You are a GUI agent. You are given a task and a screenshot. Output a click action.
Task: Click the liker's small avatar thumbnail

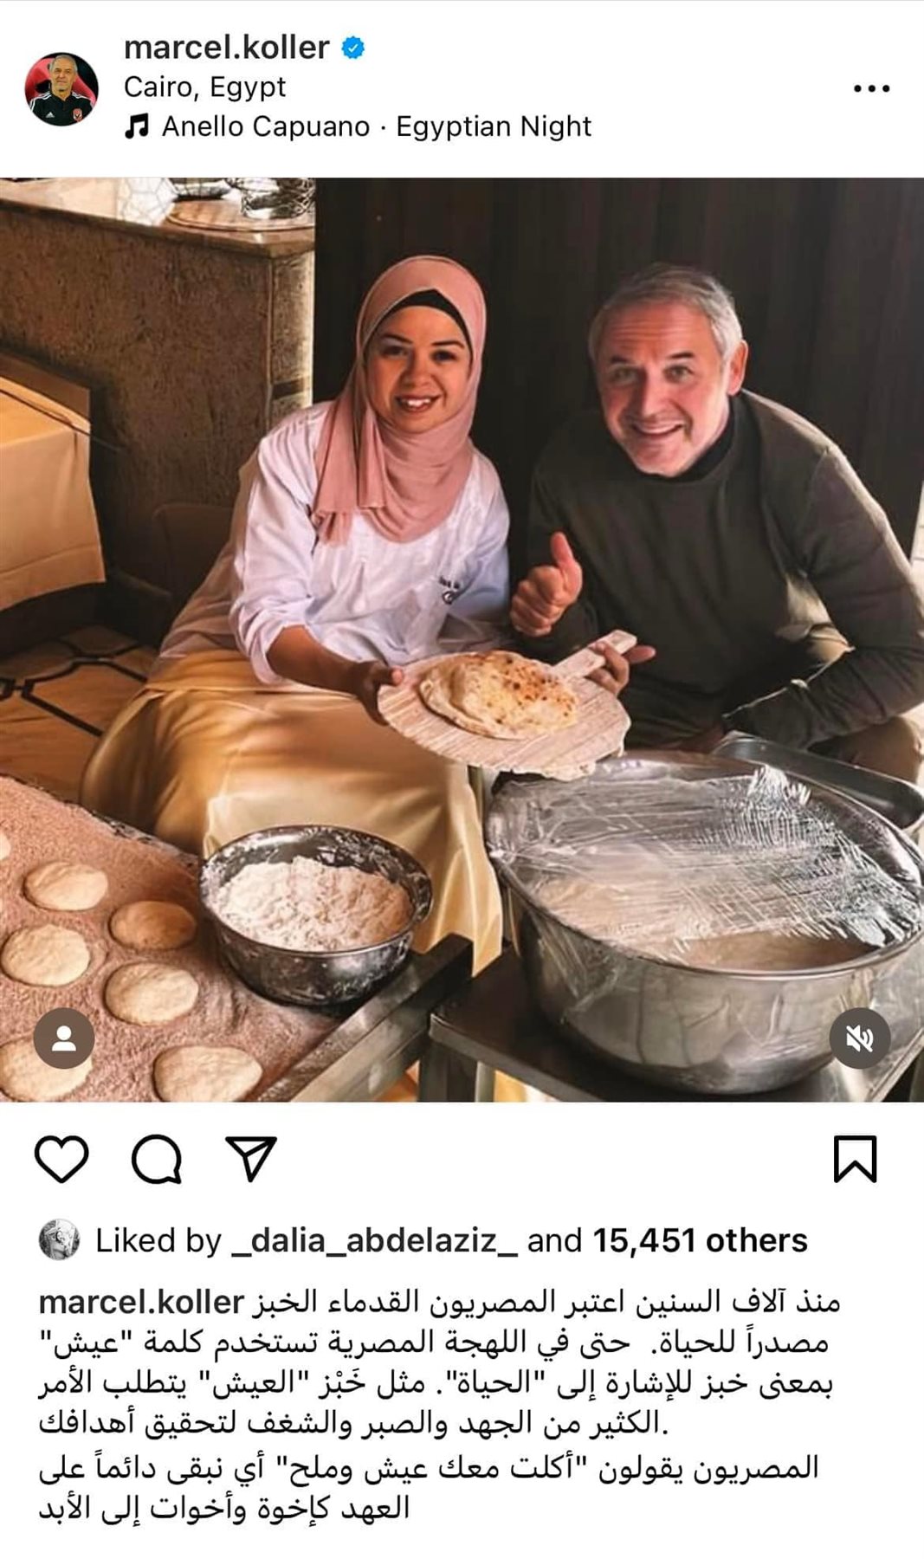coord(60,1239)
